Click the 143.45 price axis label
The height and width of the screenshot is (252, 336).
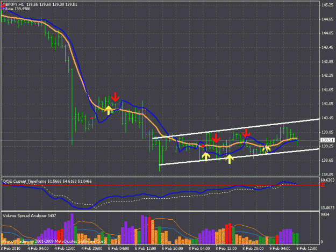327,47
